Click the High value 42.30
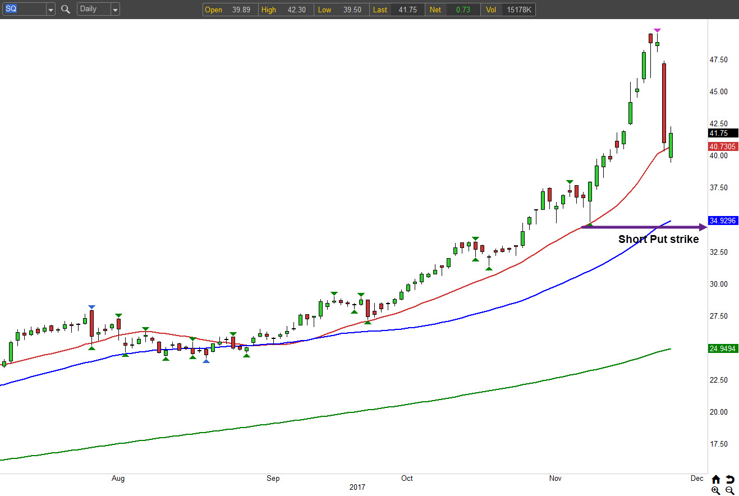This screenshot has width=739, height=496. (x=296, y=10)
